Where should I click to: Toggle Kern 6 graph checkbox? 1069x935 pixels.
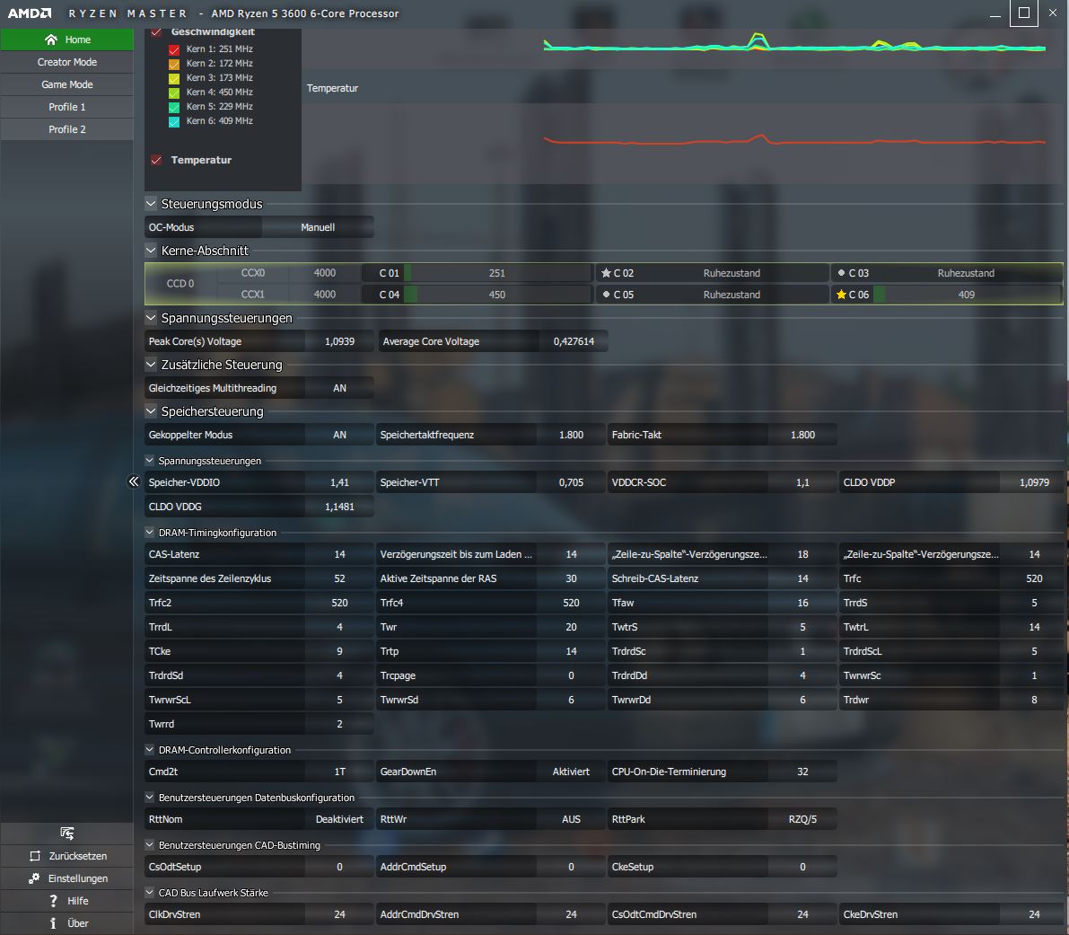[174, 120]
